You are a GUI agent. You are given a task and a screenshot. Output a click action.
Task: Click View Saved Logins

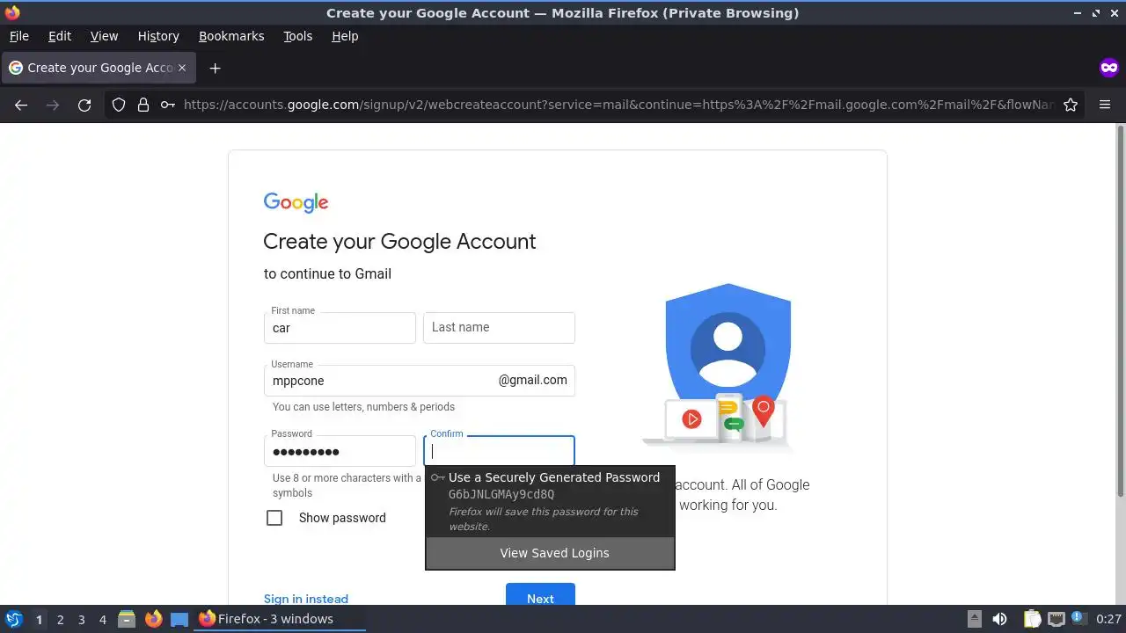coord(550,553)
